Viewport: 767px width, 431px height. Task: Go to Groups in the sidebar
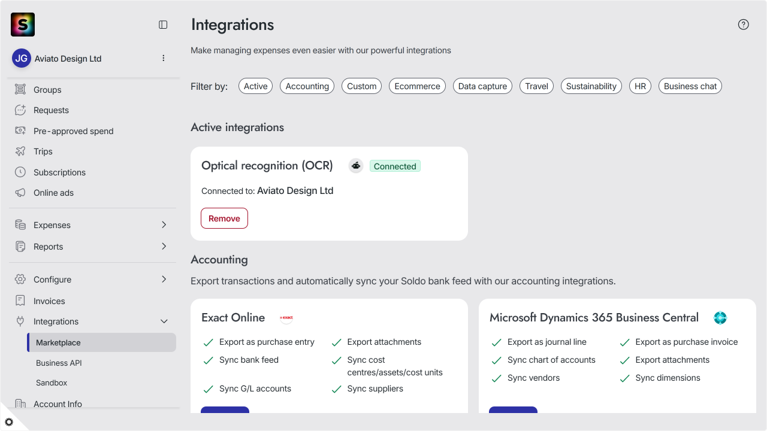[47, 90]
